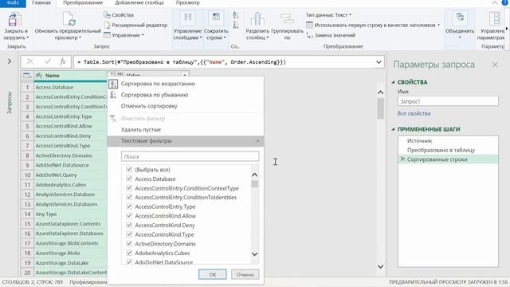Image resolution: width=510 pixels, height=287 pixels.
Task: Expand the Queries (Запросы) side pane
Action: point(10,61)
